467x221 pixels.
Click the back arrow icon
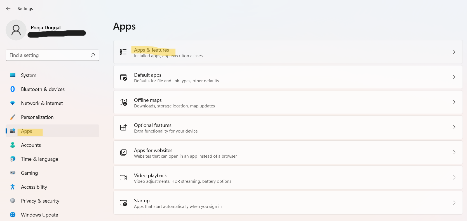click(8, 9)
